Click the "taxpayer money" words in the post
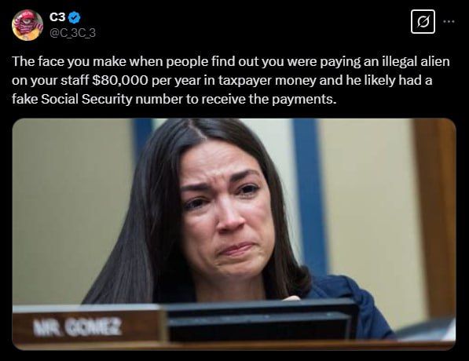Screen dimensions: 469x361 point(267,80)
